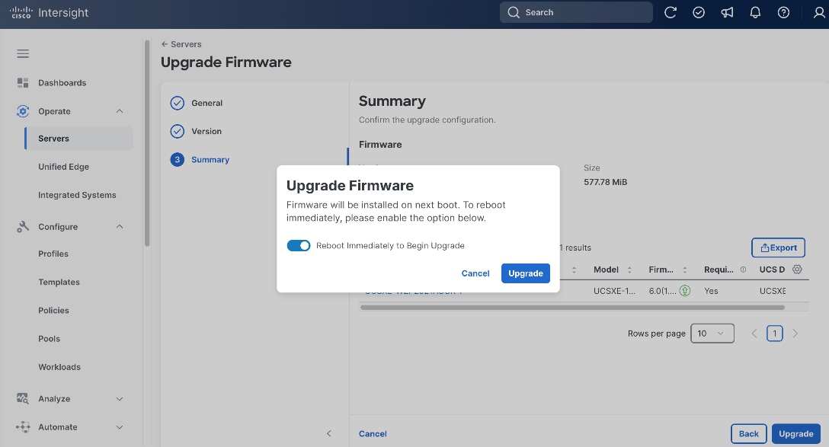Screen dimensions: 829x447
Task: Open the requests checkmark icon
Action: [x=699, y=12]
